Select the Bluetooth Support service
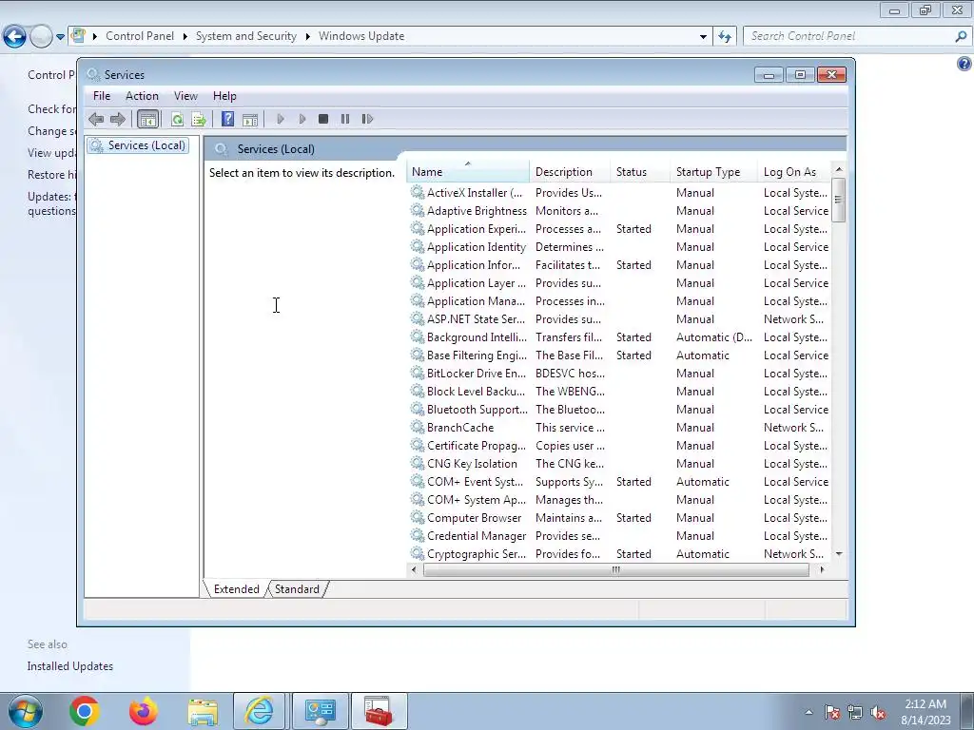Image resolution: width=974 pixels, height=730 pixels. 619,410
